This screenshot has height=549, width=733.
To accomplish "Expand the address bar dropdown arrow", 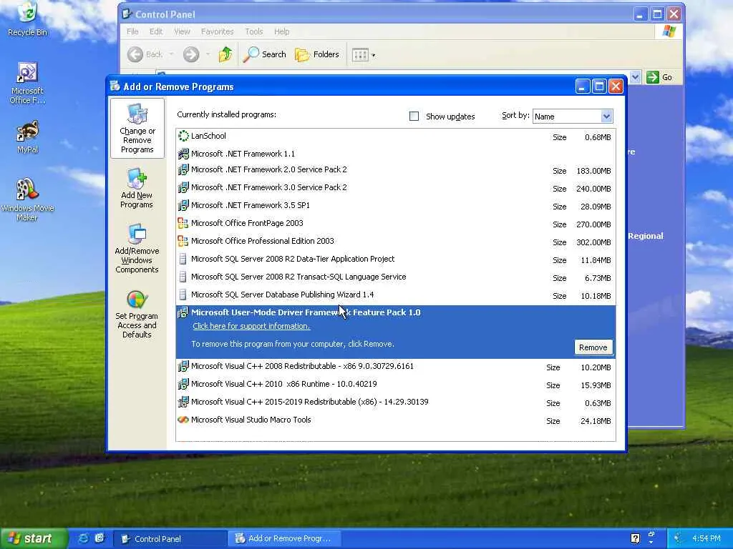I will (x=635, y=77).
